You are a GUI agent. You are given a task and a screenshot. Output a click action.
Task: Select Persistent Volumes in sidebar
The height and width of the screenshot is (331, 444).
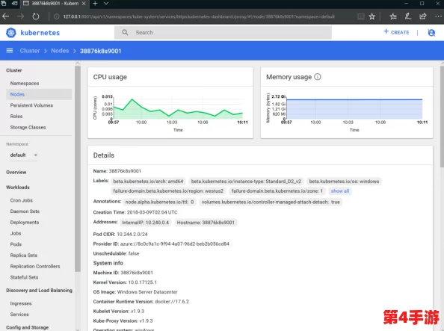click(x=31, y=105)
